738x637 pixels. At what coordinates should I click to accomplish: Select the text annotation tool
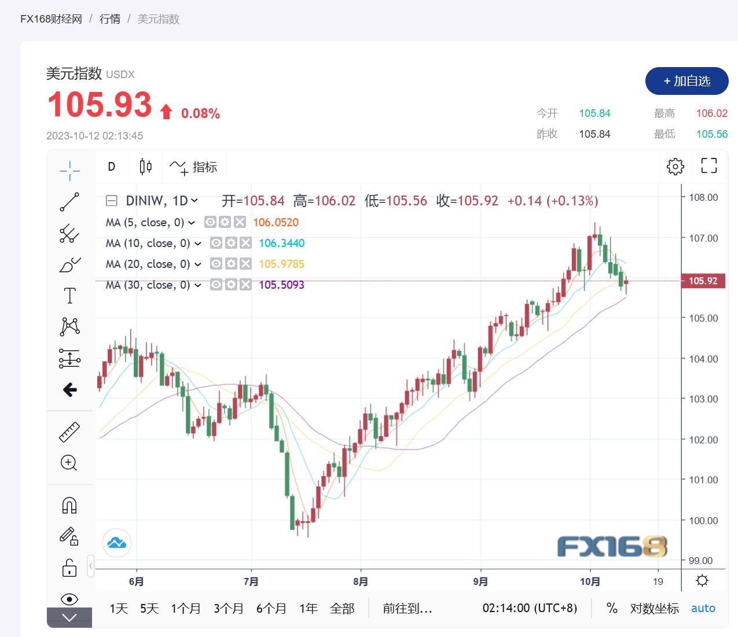(x=69, y=296)
